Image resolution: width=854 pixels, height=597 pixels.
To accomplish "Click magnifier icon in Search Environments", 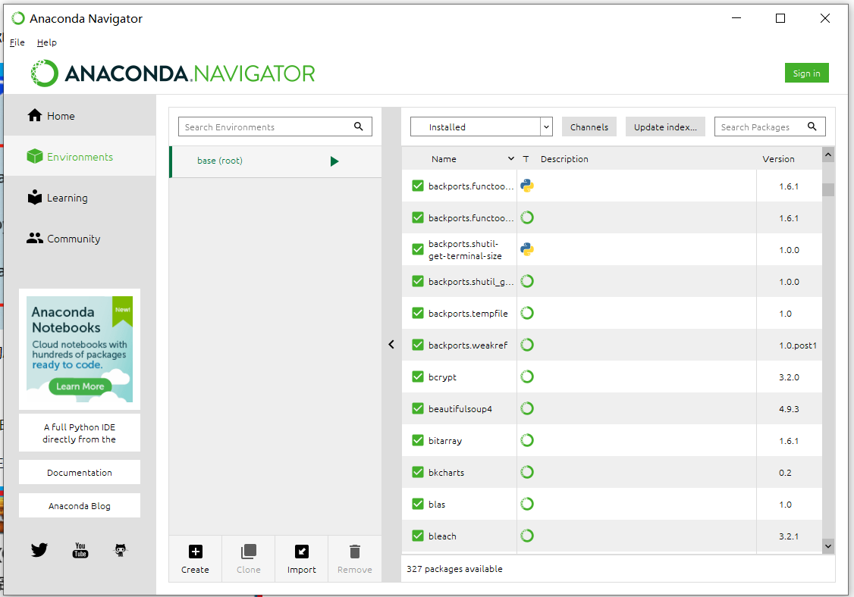I will pos(359,127).
